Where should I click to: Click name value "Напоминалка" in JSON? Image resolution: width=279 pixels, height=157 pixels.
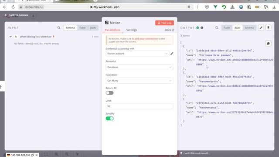click(x=208, y=108)
